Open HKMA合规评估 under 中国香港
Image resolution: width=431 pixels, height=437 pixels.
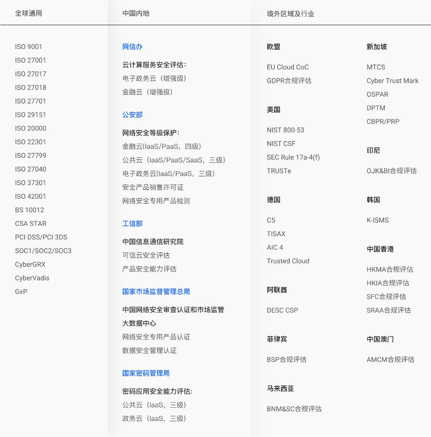390,269
